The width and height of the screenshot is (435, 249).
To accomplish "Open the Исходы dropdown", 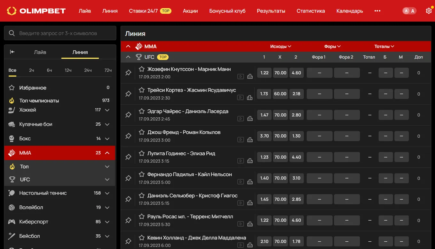I will (x=281, y=46).
